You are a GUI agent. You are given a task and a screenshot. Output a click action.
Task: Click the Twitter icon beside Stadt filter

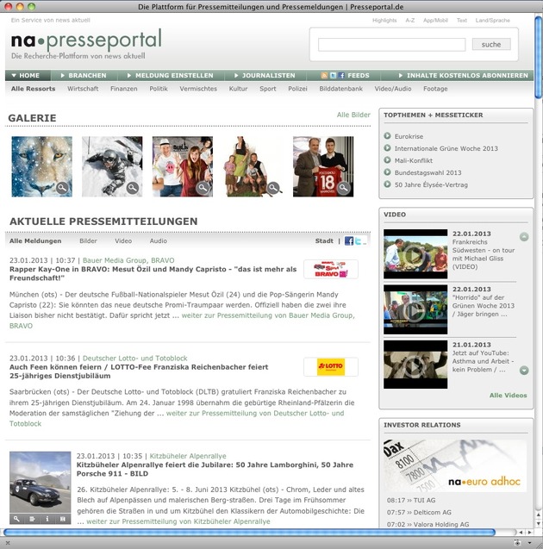pyautogui.click(x=359, y=241)
